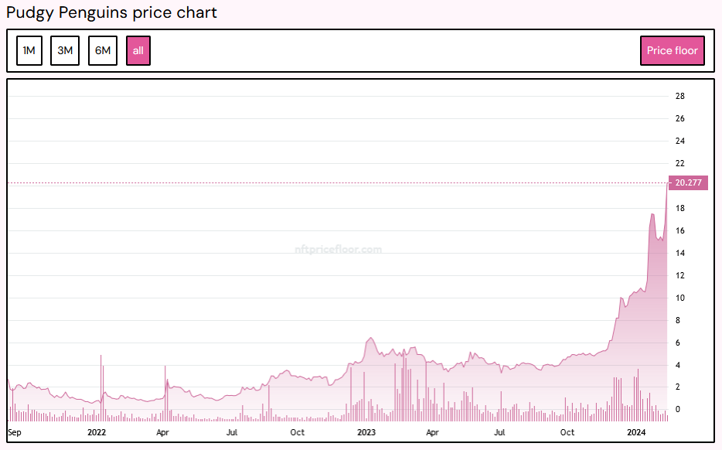Switch chart to 3M range
The image size is (722, 450).
click(x=65, y=51)
